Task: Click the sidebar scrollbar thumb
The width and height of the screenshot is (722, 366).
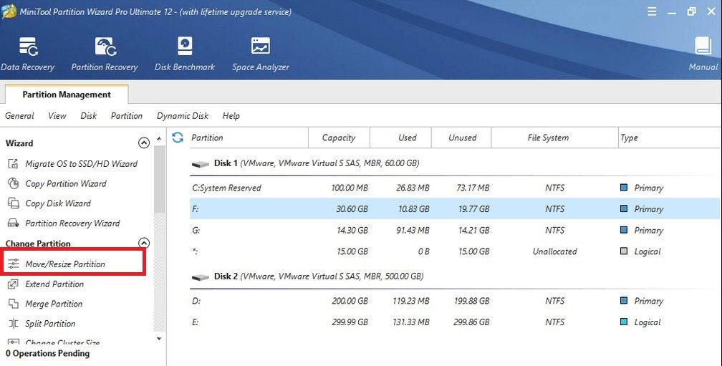Action: pos(159,179)
